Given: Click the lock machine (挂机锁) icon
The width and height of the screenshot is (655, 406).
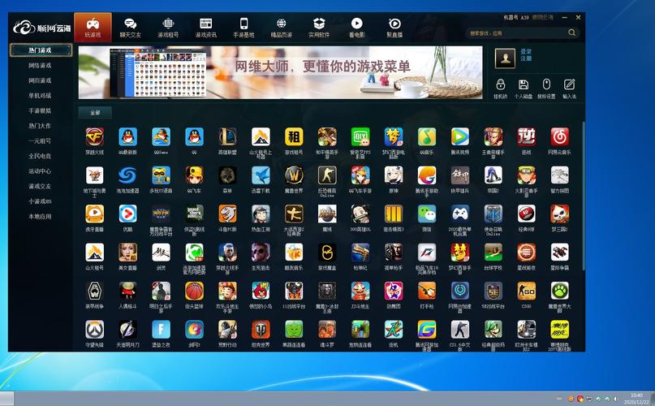Looking at the screenshot, I should click(501, 85).
